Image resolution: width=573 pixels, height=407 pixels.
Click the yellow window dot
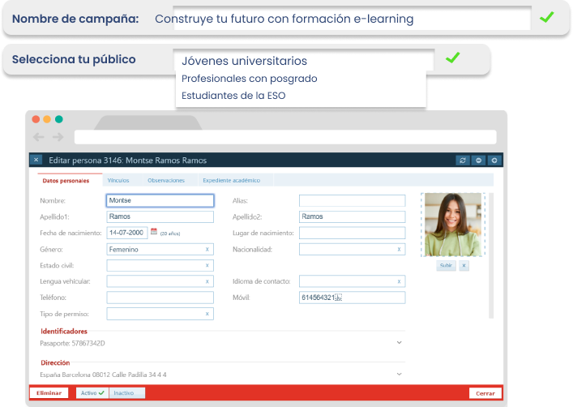click(x=47, y=119)
